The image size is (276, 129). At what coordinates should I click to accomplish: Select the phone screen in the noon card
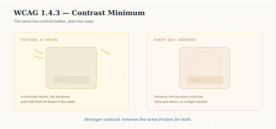(71, 68)
